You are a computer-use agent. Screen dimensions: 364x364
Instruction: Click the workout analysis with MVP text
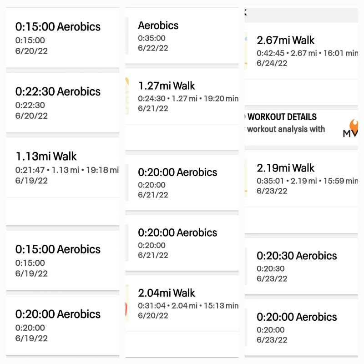pos(286,129)
